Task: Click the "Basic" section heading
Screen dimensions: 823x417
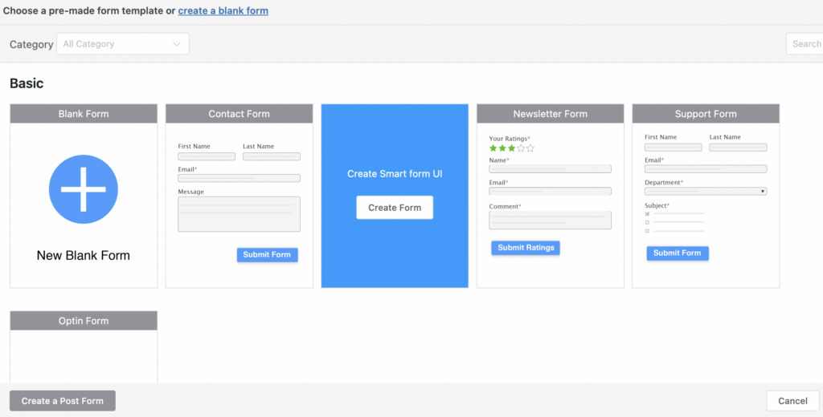Action: tap(27, 83)
